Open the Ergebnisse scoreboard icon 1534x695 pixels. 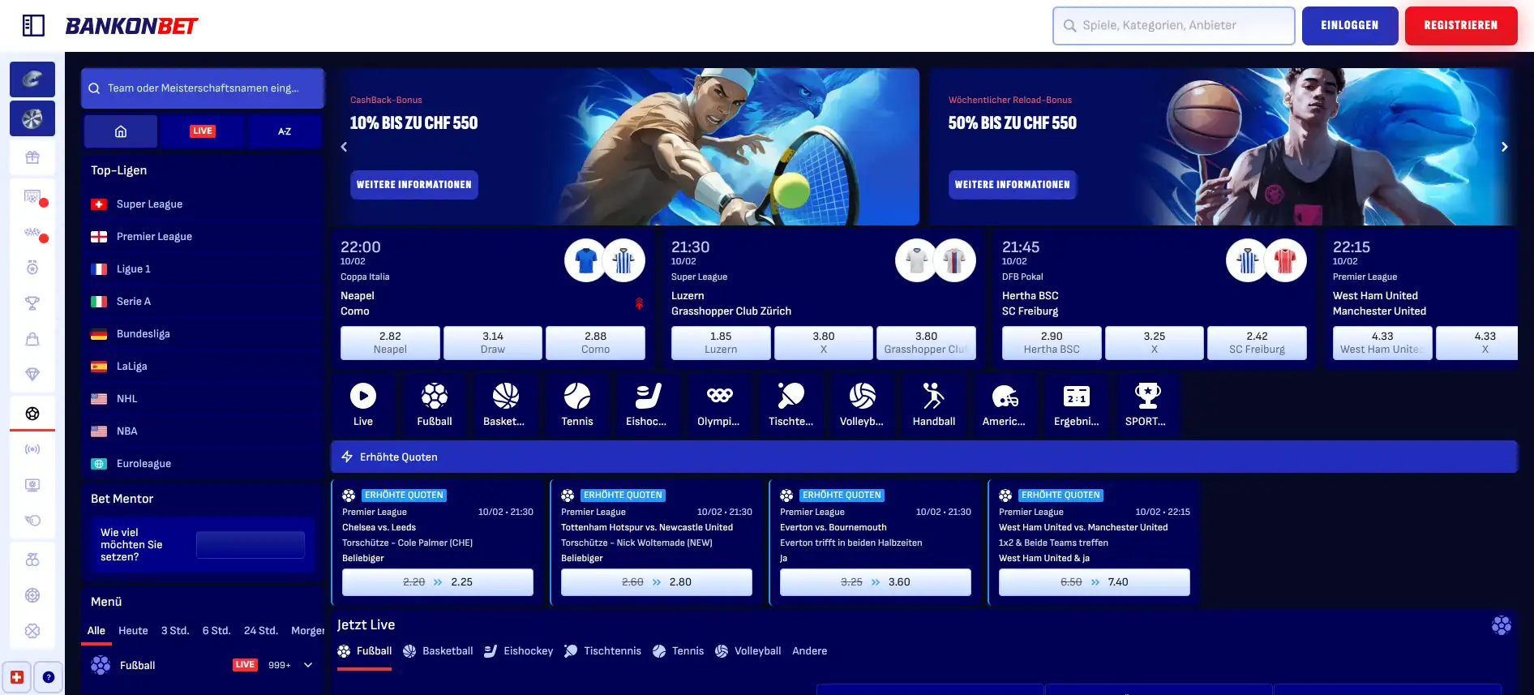pyautogui.click(x=1076, y=404)
